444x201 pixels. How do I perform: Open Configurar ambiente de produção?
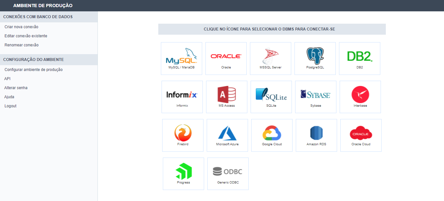33,70
